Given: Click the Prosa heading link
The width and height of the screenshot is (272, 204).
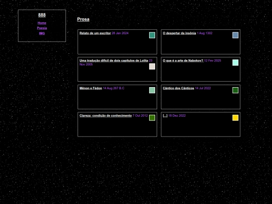Looking at the screenshot, I should click(x=83, y=19).
